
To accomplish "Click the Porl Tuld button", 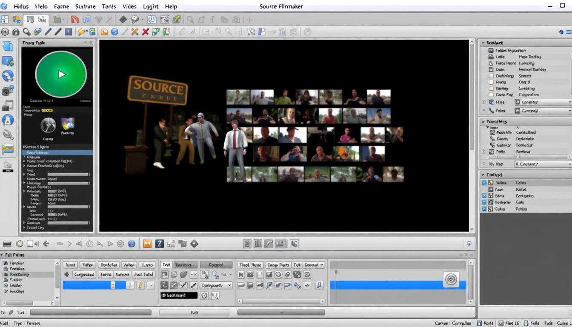I will coord(143,275).
